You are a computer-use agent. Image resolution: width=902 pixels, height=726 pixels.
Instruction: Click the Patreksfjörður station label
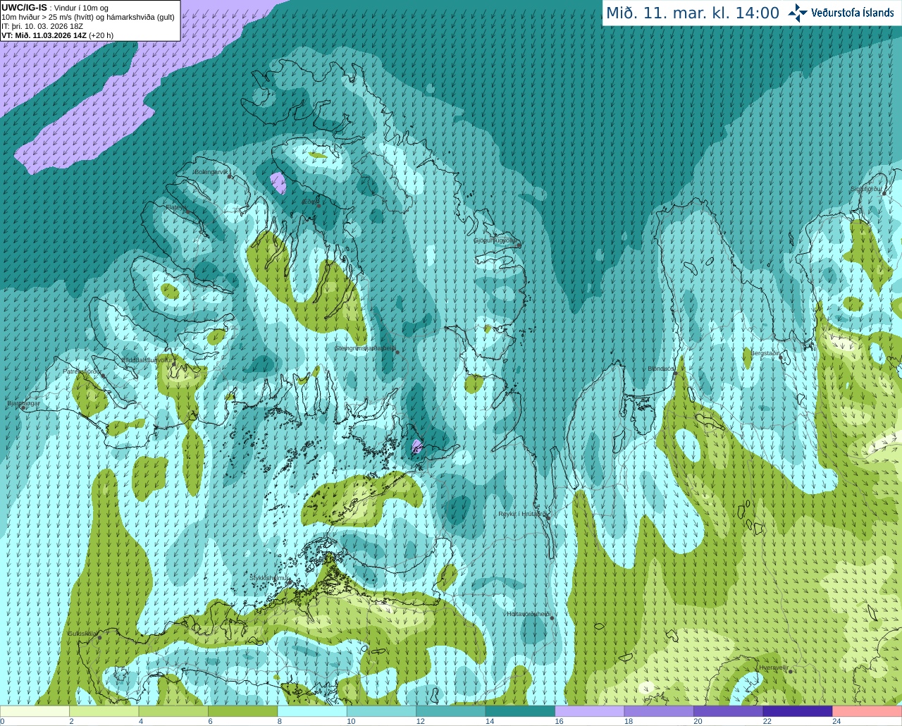[x=82, y=371]
